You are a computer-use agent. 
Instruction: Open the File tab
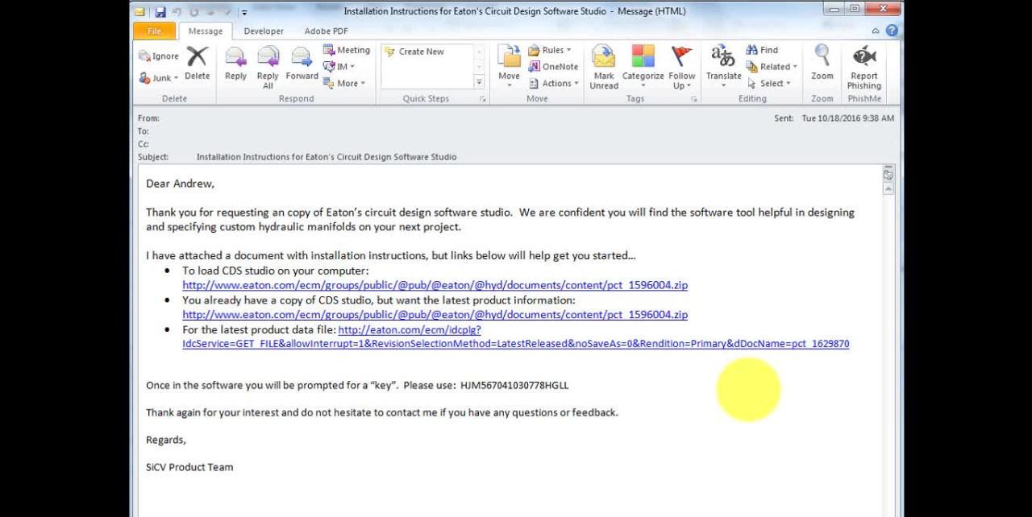click(x=154, y=31)
